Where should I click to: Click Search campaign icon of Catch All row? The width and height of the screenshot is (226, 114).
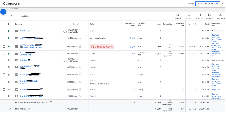click(17, 46)
